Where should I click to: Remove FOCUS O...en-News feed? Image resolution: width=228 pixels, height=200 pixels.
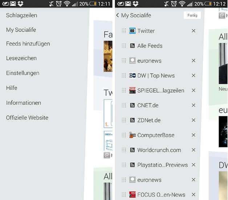(x=194, y=195)
